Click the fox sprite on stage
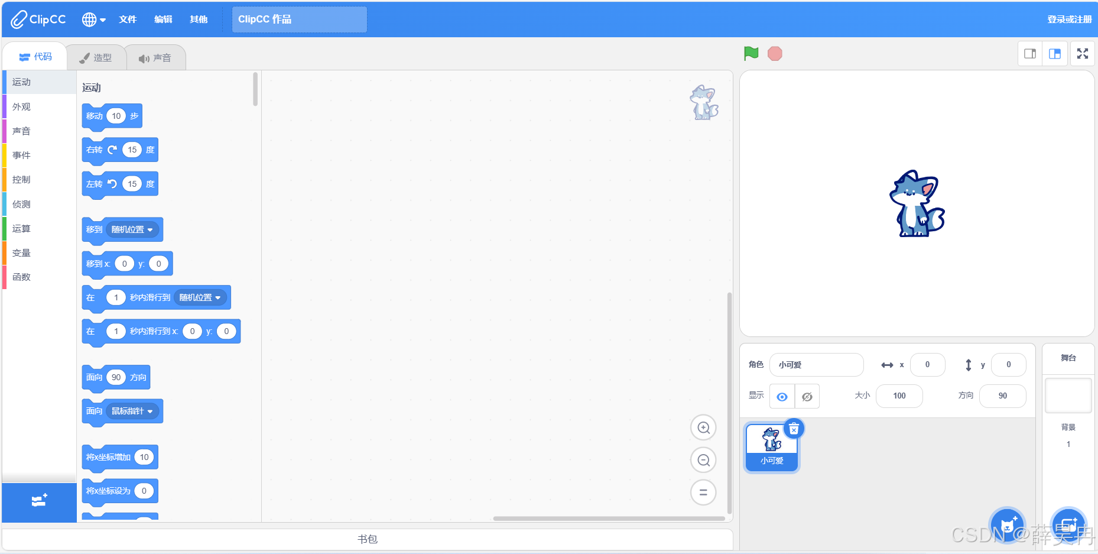The height and width of the screenshot is (554, 1098). tap(917, 204)
